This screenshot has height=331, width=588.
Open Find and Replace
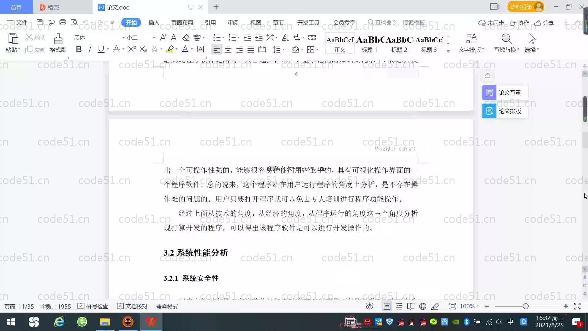(507, 43)
